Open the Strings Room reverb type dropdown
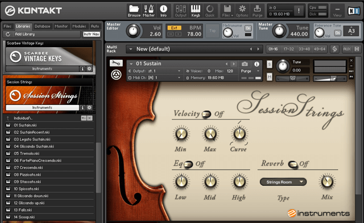The width and height of the screenshot is (364, 223). pyautogui.click(x=283, y=182)
